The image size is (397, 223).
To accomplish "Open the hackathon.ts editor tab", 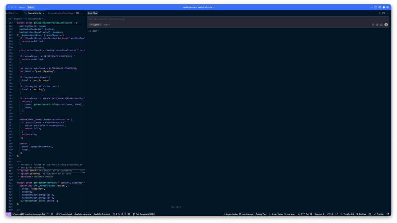I will coord(34,13).
